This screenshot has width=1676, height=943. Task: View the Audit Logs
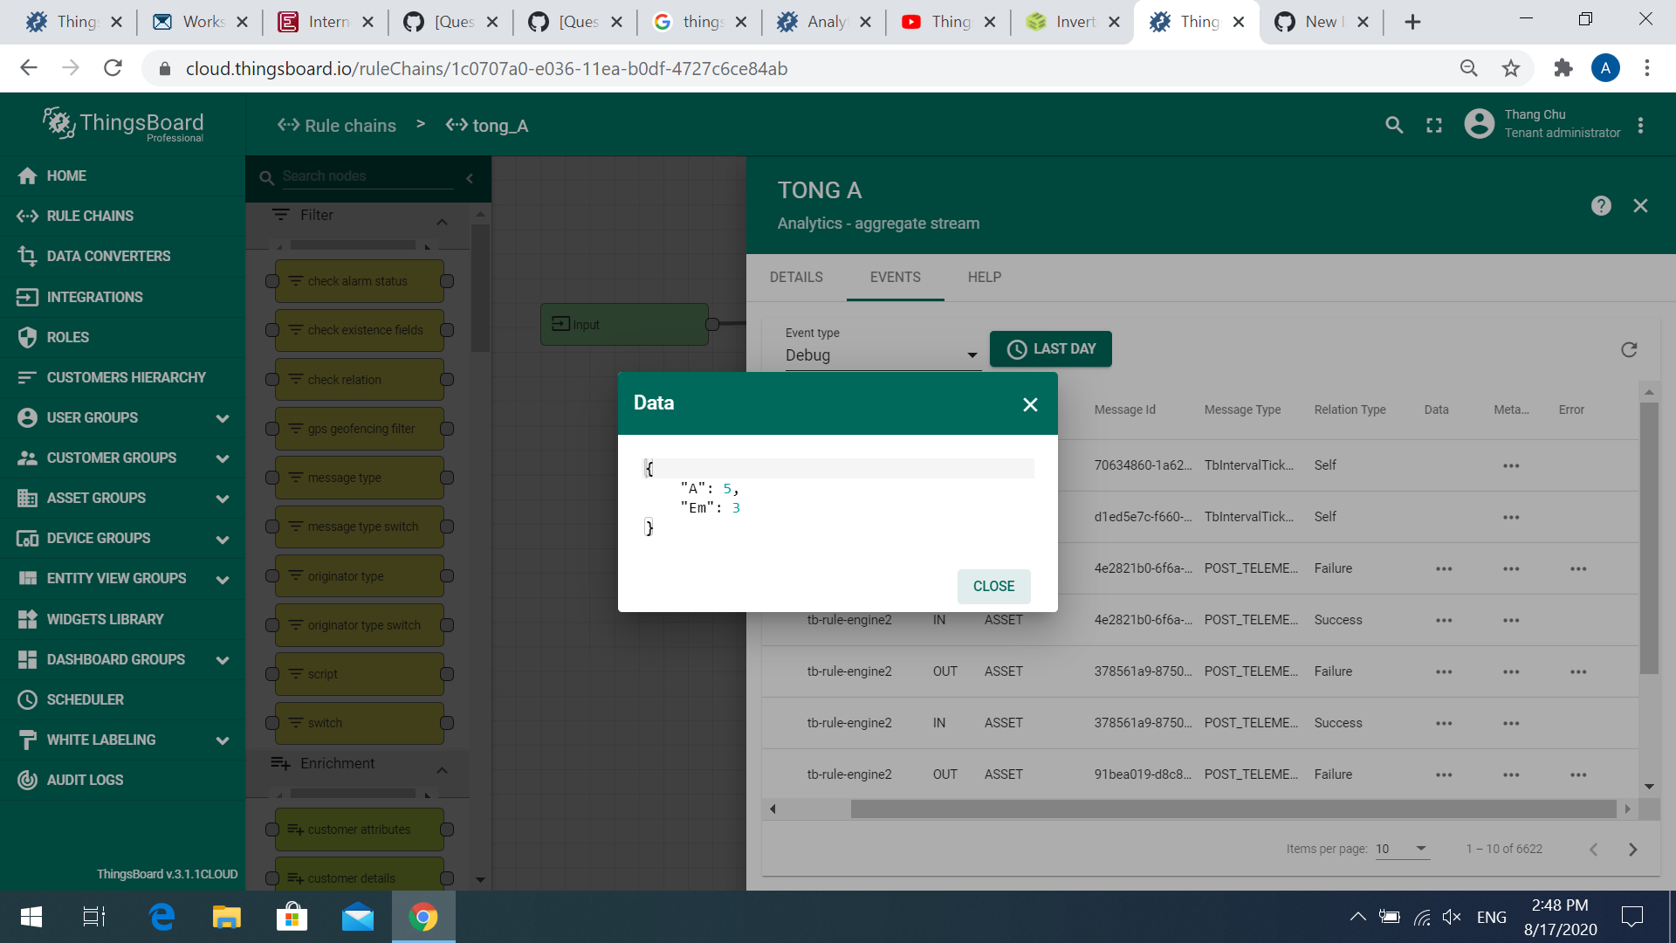(x=85, y=780)
